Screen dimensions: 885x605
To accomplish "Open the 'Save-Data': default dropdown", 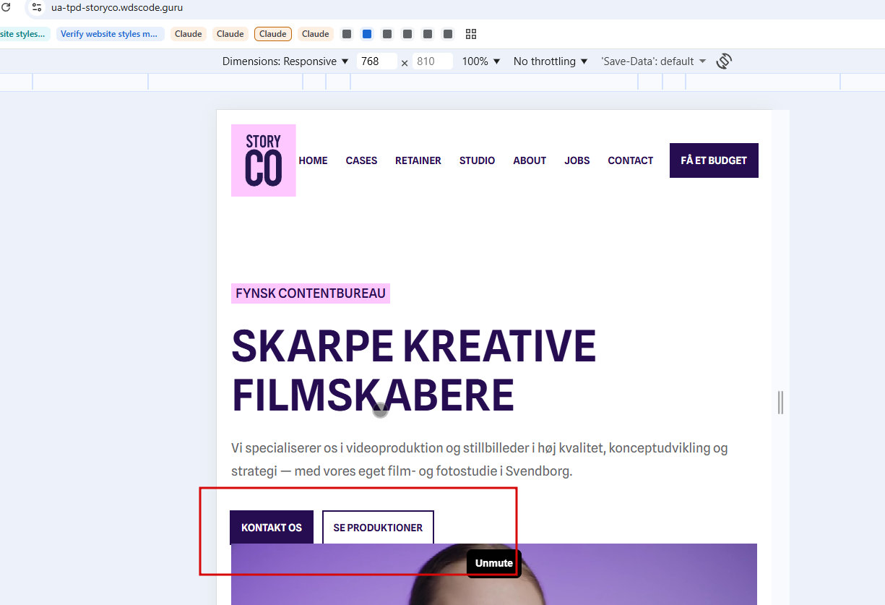I will click(x=653, y=61).
